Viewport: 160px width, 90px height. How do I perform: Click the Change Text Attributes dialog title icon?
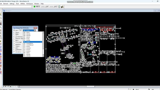pyautogui.click(x=14, y=28)
